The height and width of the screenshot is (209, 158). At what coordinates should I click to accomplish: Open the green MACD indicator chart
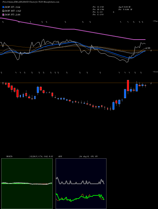tap(27, 184)
